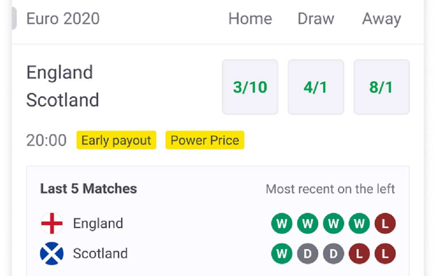Screen dimensions: 438x276
Task: Click England's most recent win badge
Action: (x=282, y=224)
